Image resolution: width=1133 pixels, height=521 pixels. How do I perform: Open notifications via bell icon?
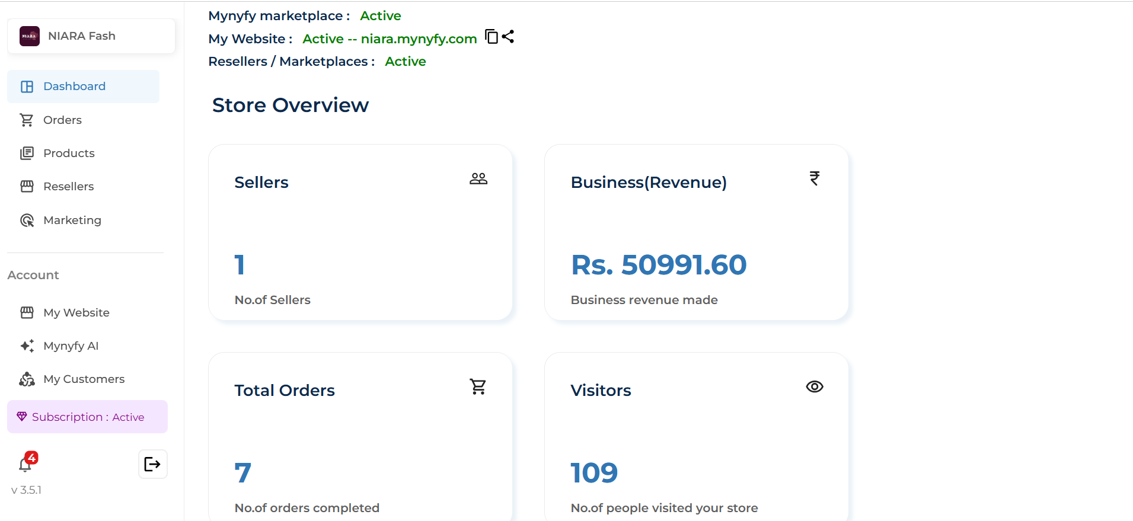tap(27, 465)
